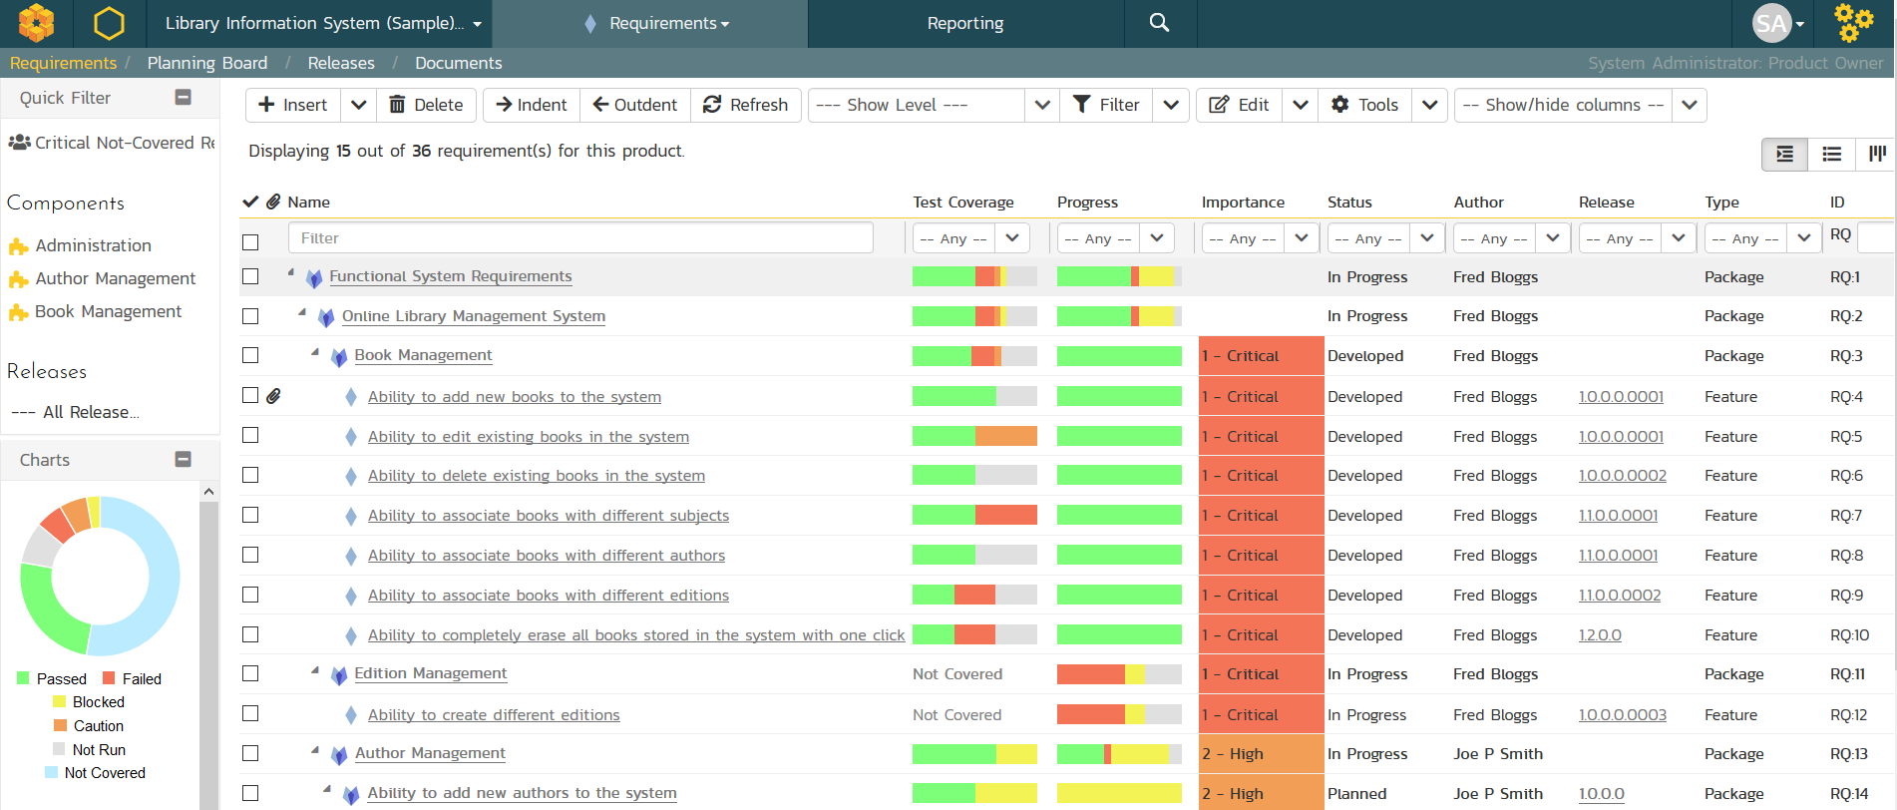Switch to the board view icon
Screen dimensions: 1897x810
tap(1877, 154)
